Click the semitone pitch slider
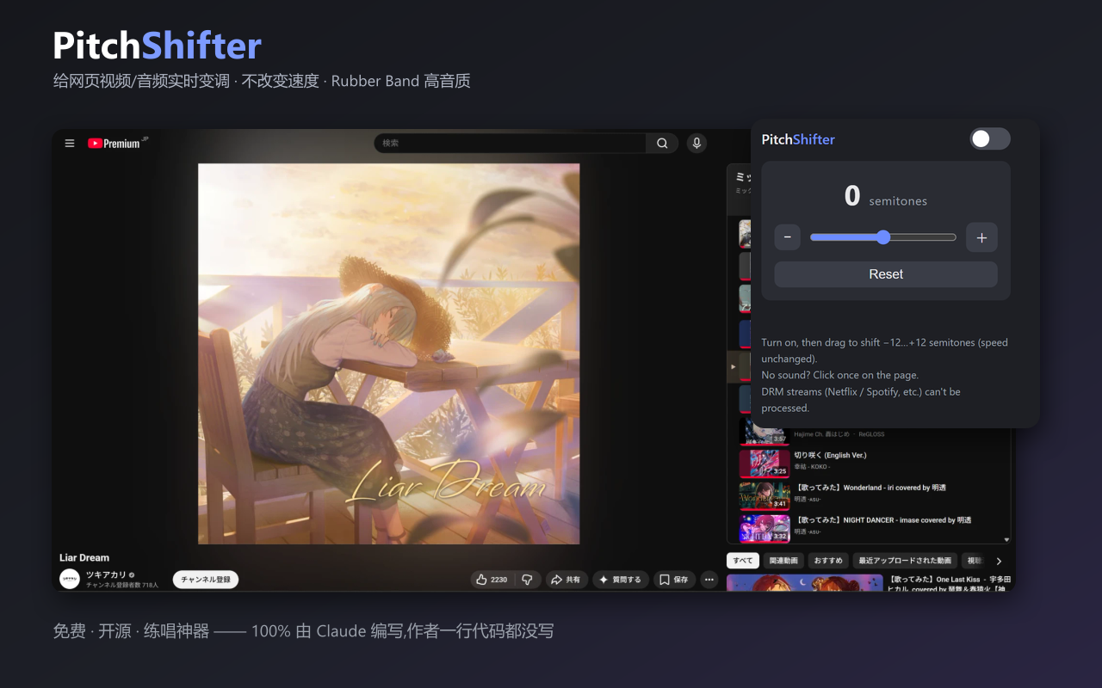1102x688 pixels. pyautogui.click(x=883, y=237)
